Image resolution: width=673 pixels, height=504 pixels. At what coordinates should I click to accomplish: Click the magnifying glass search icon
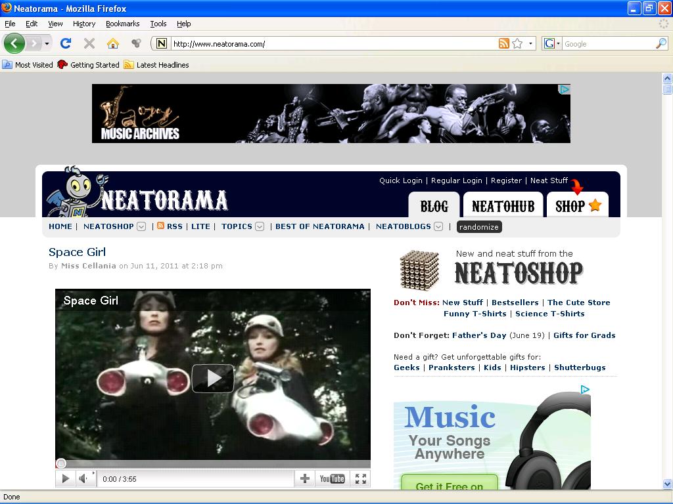[661, 43]
